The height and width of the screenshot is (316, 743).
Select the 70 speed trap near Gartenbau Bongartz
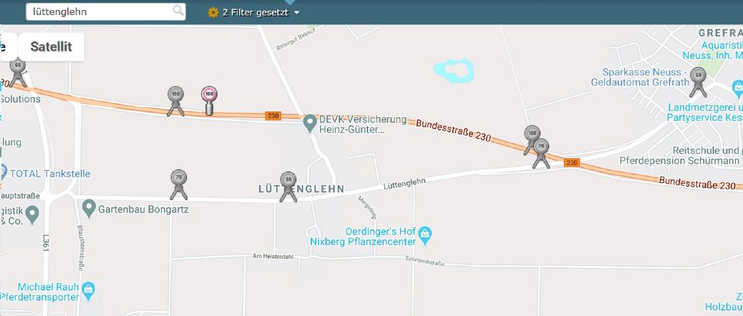179,184
